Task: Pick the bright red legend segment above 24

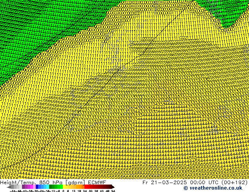Action: pos(86,187)
